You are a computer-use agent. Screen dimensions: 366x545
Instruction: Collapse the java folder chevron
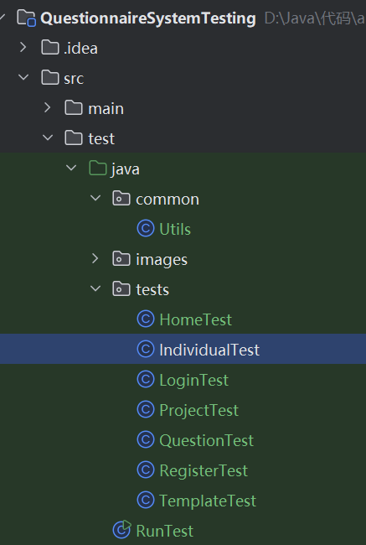[71, 169]
